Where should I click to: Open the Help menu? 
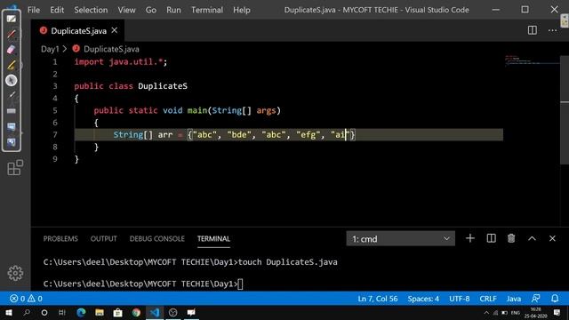[241, 10]
